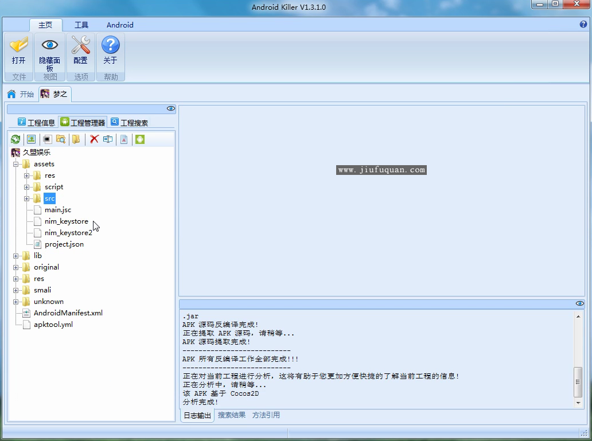Expand the smali folder node
Screen dimensions: 592x441
click(16, 290)
